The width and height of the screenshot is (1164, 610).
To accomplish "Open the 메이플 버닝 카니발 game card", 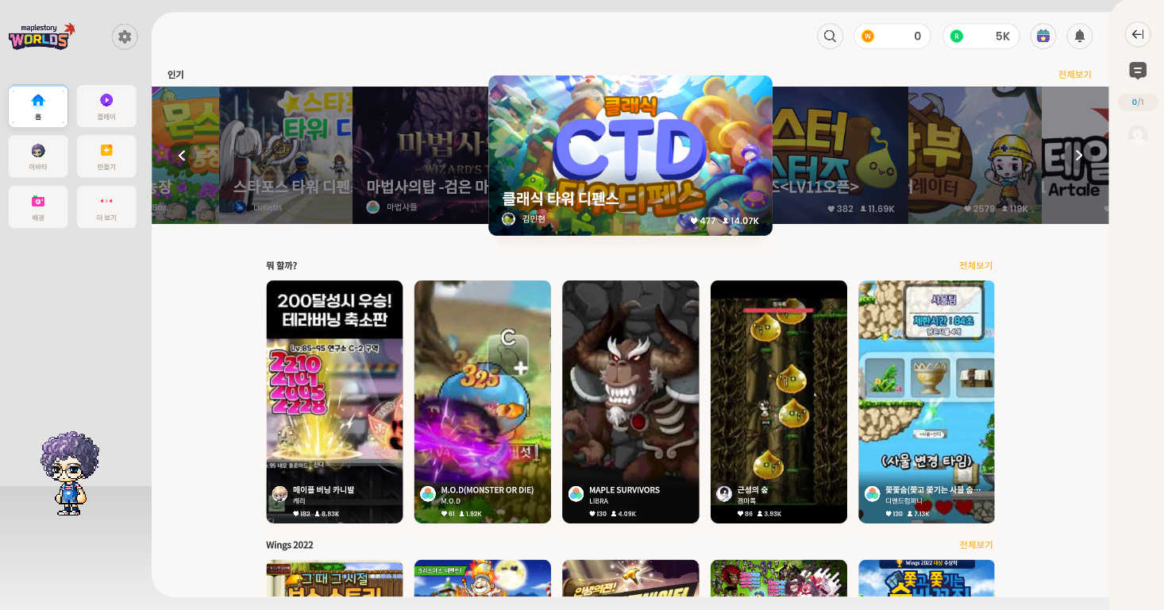I will point(334,401).
